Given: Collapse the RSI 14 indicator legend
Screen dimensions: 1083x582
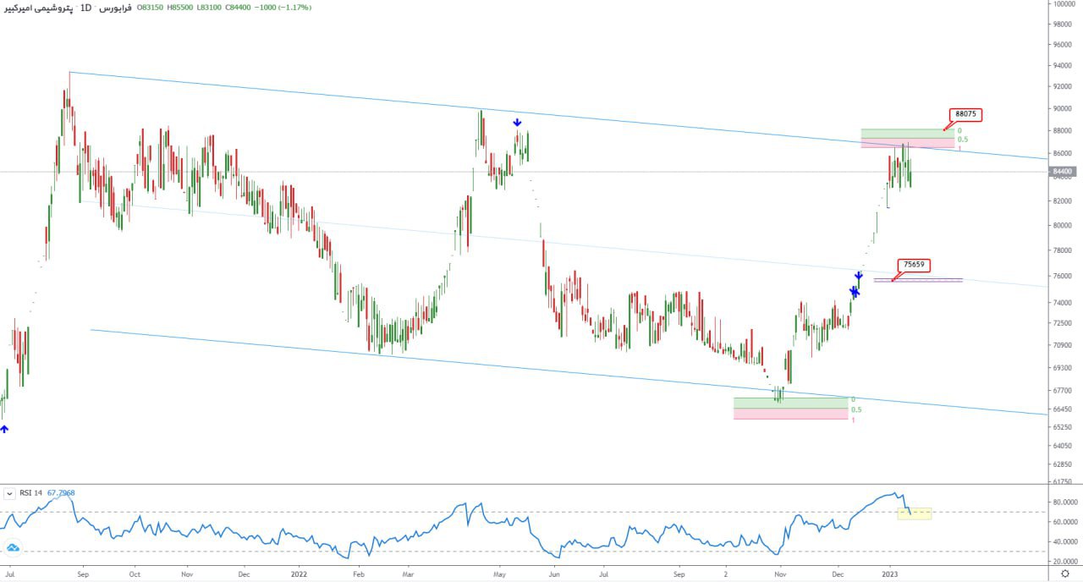Looking at the screenshot, I should pos(9,492).
